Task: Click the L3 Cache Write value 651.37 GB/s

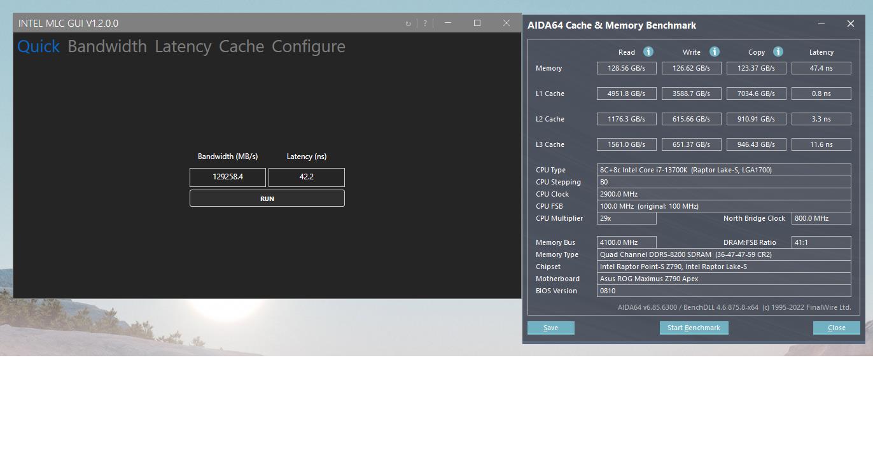Action: [x=692, y=144]
